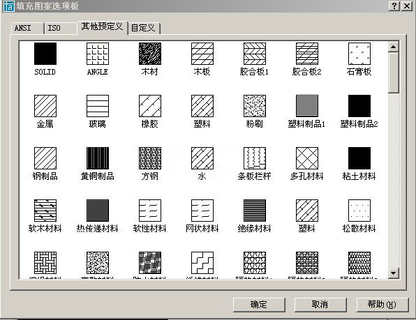Pick the 玻璃 glass pattern

click(98, 106)
